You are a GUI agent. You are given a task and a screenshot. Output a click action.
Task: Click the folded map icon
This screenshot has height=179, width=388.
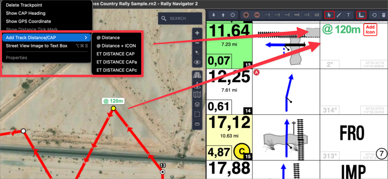(x=197, y=94)
